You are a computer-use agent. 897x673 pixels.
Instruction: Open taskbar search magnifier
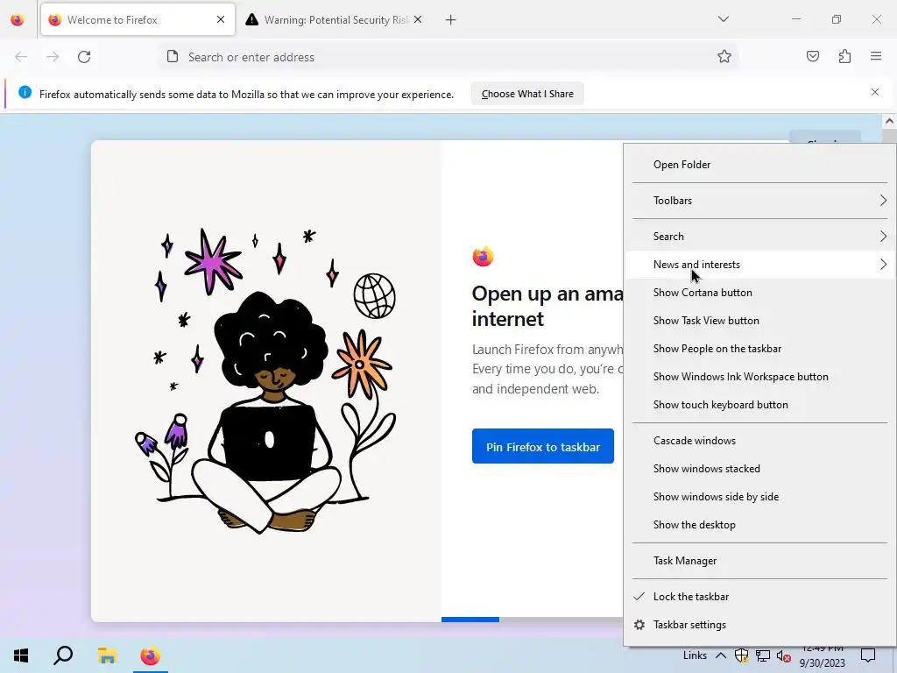(x=63, y=655)
